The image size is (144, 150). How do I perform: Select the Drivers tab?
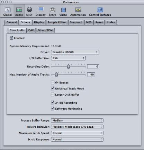click(25, 22)
